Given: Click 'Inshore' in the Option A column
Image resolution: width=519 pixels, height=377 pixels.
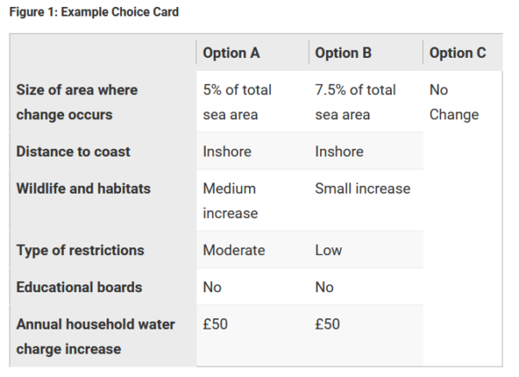Looking at the screenshot, I should pos(227,151).
